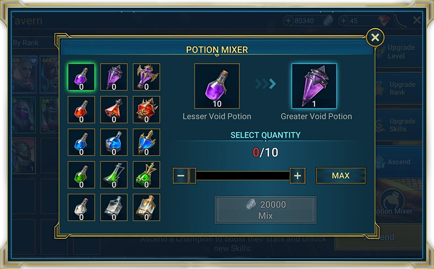The height and width of the screenshot is (269, 434).
Task: Select the Lesser Void Potion purple flask
Action: pos(81,77)
